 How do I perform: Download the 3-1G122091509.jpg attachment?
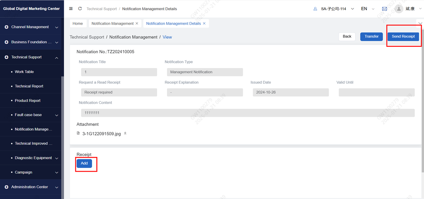[125, 134]
